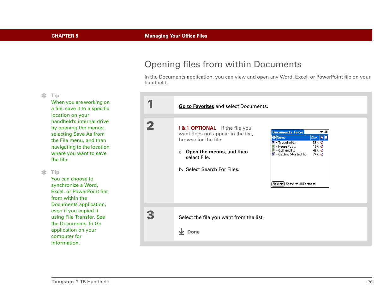390x301 pixels.
Task: Click the Tungsten T5 Handheld footer text
Action: click(x=81, y=282)
